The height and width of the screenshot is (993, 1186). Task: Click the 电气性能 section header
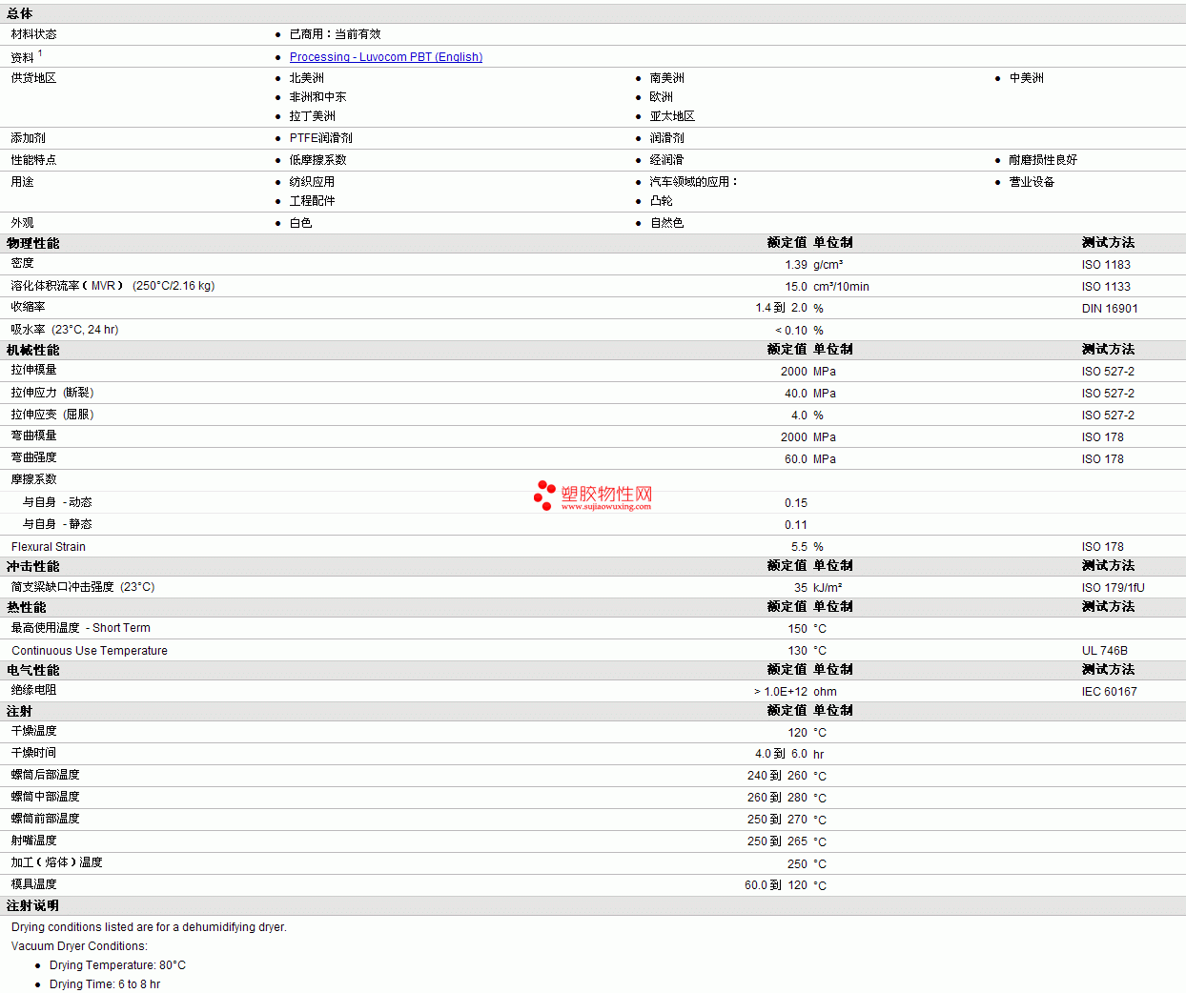pyautogui.click(x=33, y=670)
